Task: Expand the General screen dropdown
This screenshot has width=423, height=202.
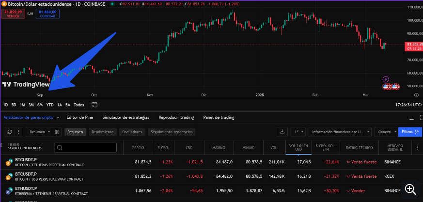Action: coord(387,132)
